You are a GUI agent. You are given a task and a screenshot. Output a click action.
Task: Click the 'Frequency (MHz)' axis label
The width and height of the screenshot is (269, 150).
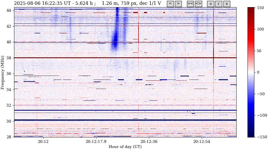point(3,72)
